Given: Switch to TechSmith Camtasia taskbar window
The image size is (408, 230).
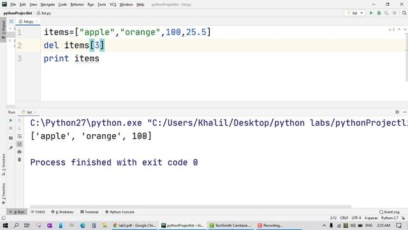Looking at the screenshot, I should pos(231,226).
